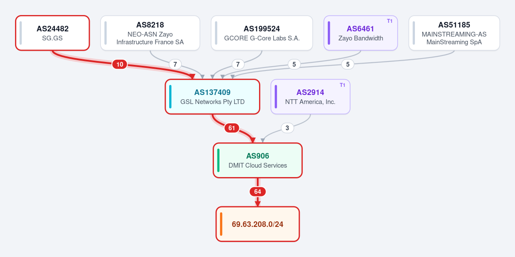The height and width of the screenshot is (257, 515).
Task: Click the 5 badge below AS6461
Action: pos(294,64)
